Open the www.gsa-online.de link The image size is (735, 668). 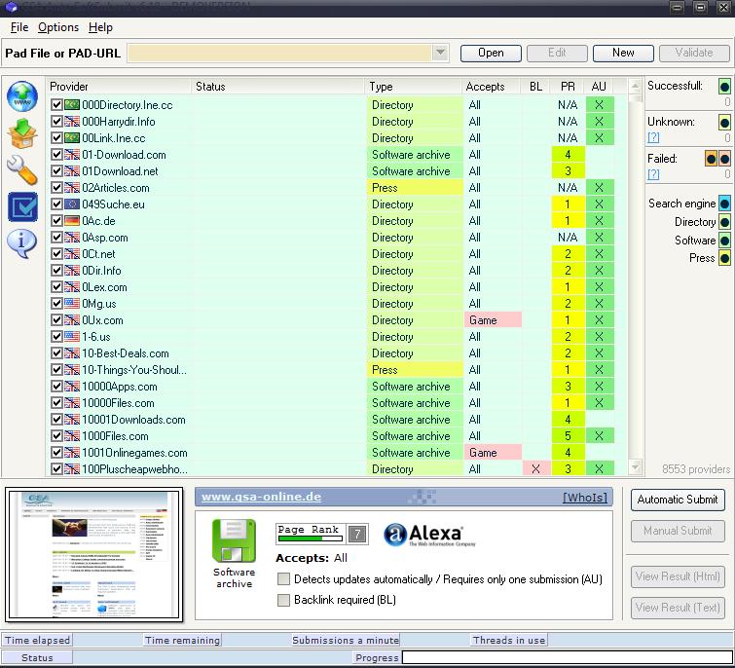click(261, 497)
